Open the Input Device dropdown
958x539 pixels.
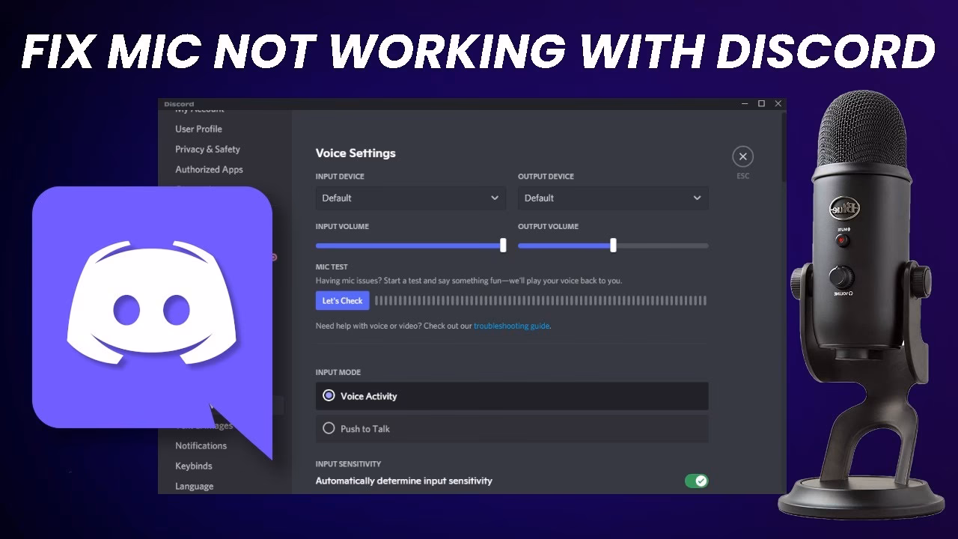pyautogui.click(x=411, y=198)
